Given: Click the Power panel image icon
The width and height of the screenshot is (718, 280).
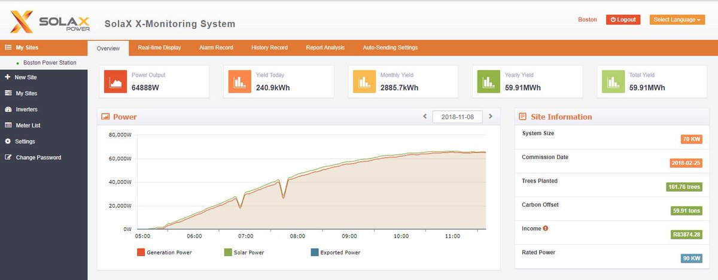Looking at the screenshot, I should click(106, 117).
